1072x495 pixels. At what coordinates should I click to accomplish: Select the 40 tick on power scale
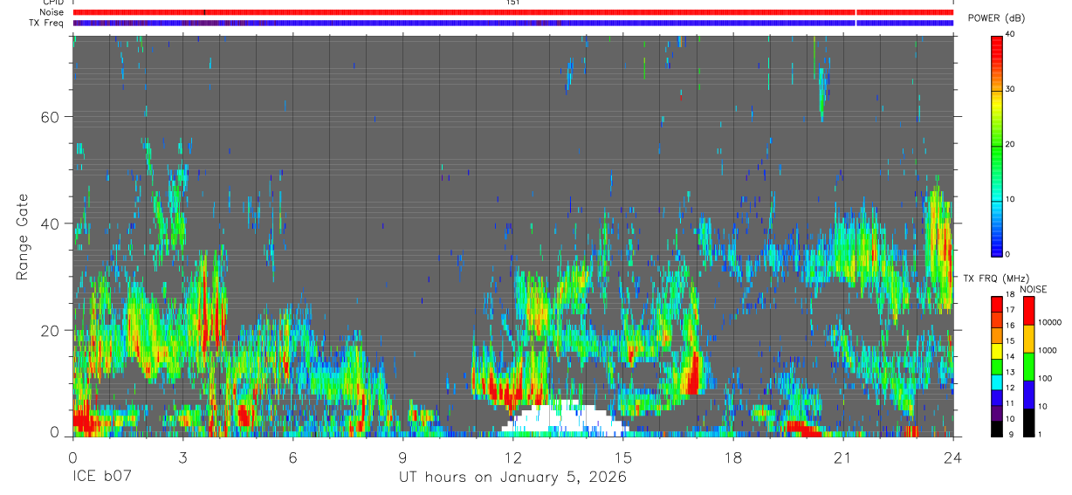coord(1010,35)
